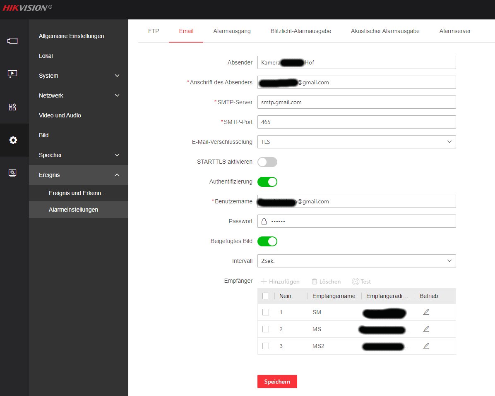Check the box for recipient MS2
The width and height of the screenshot is (495, 396).
point(266,346)
